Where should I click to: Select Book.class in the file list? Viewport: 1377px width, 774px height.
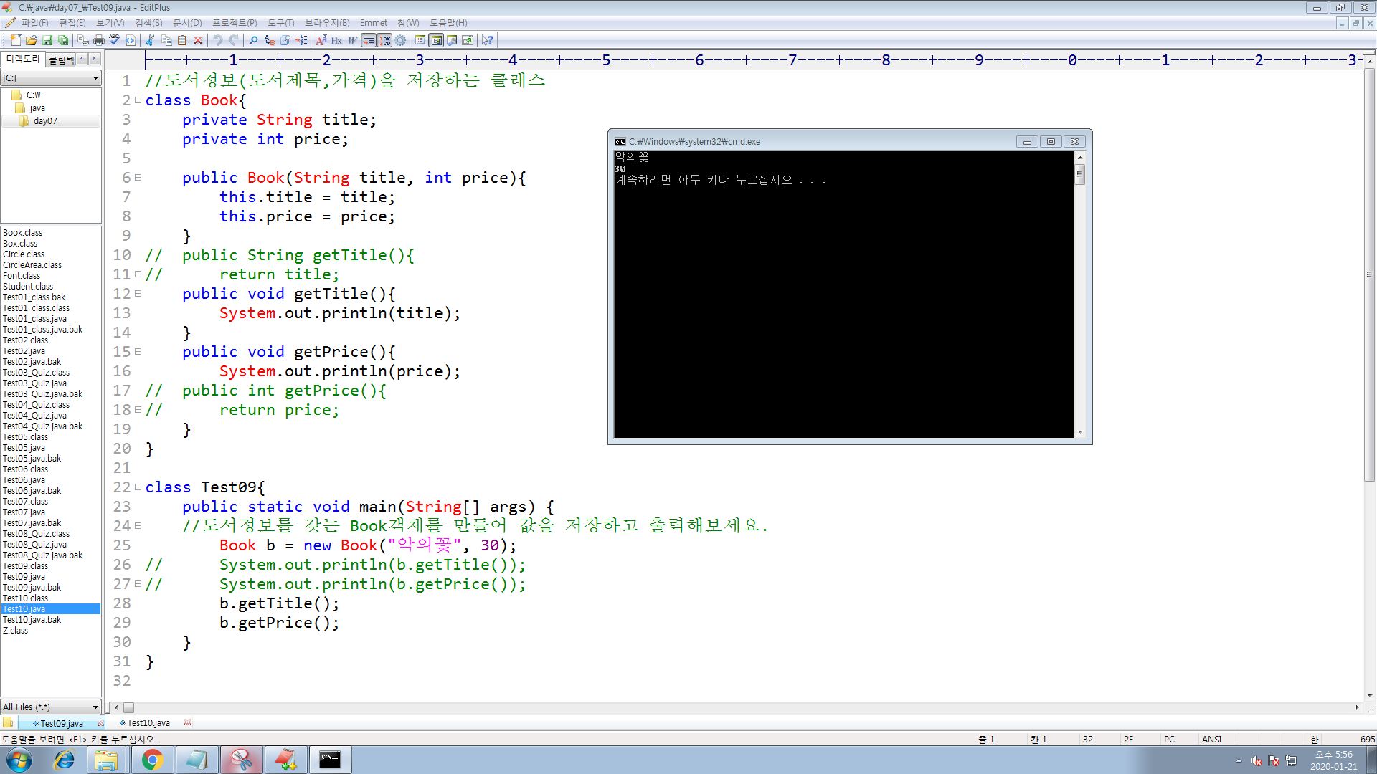point(22,233)
